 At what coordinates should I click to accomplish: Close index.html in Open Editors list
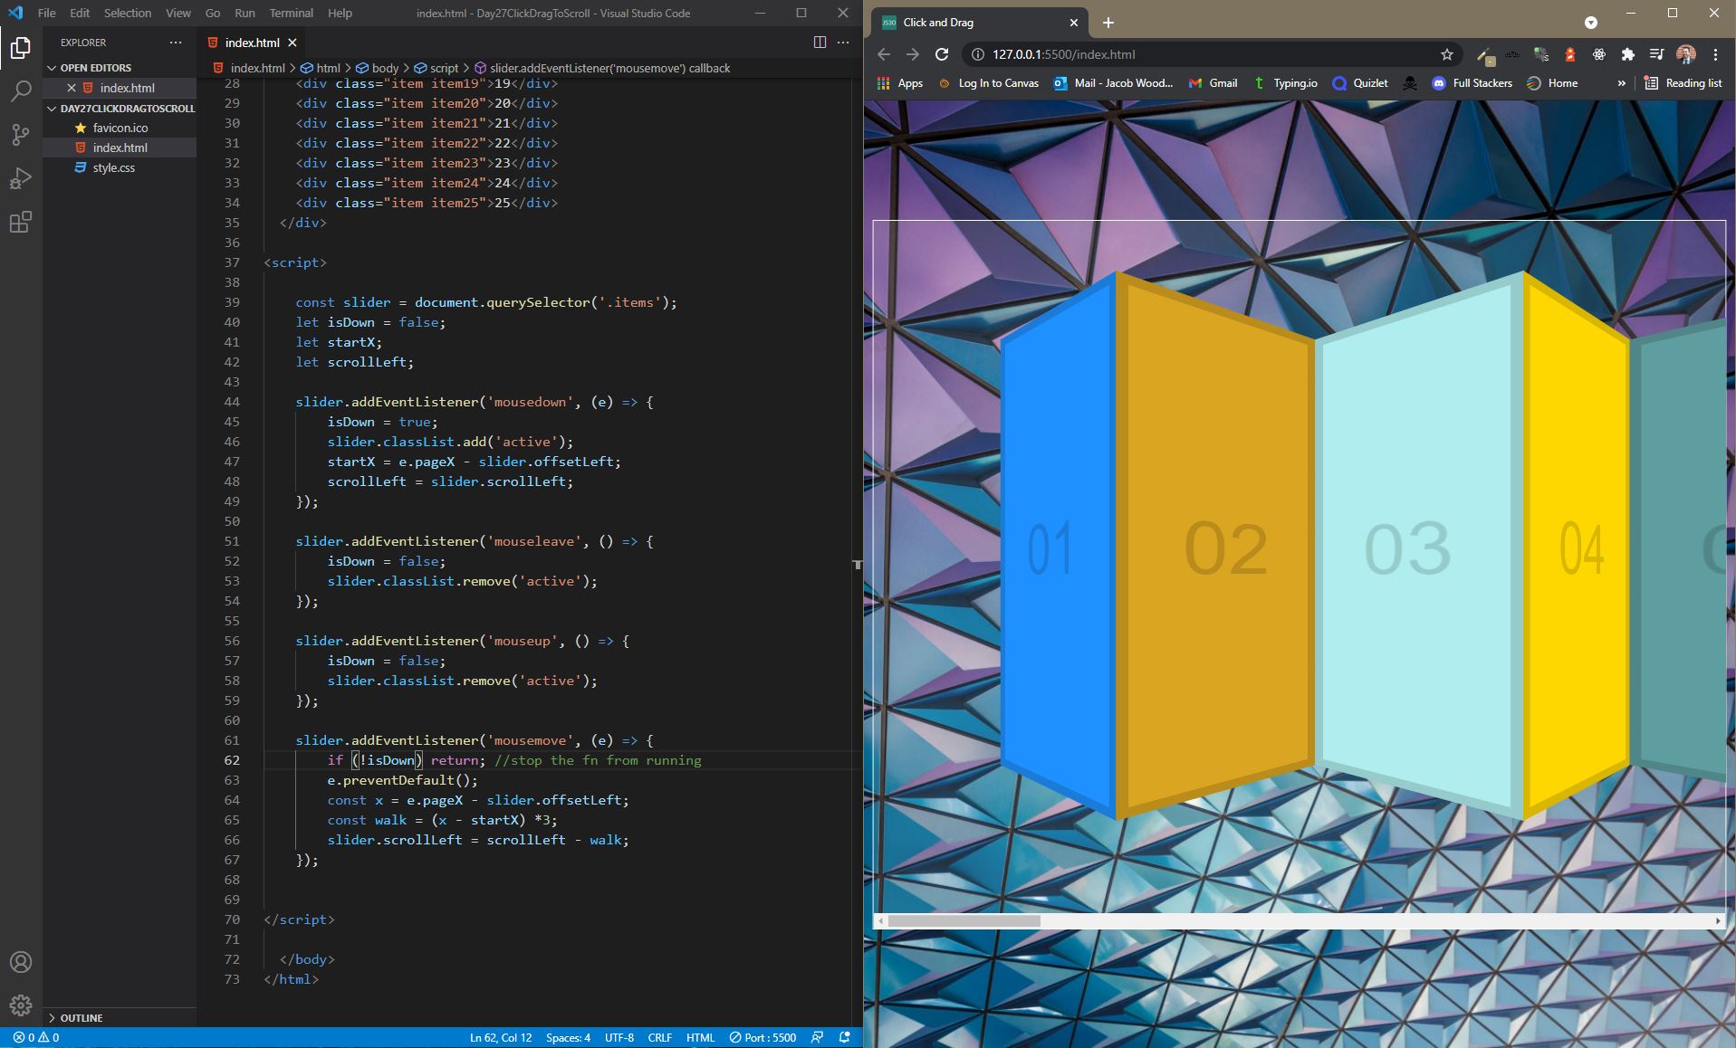tap(72, 88)
